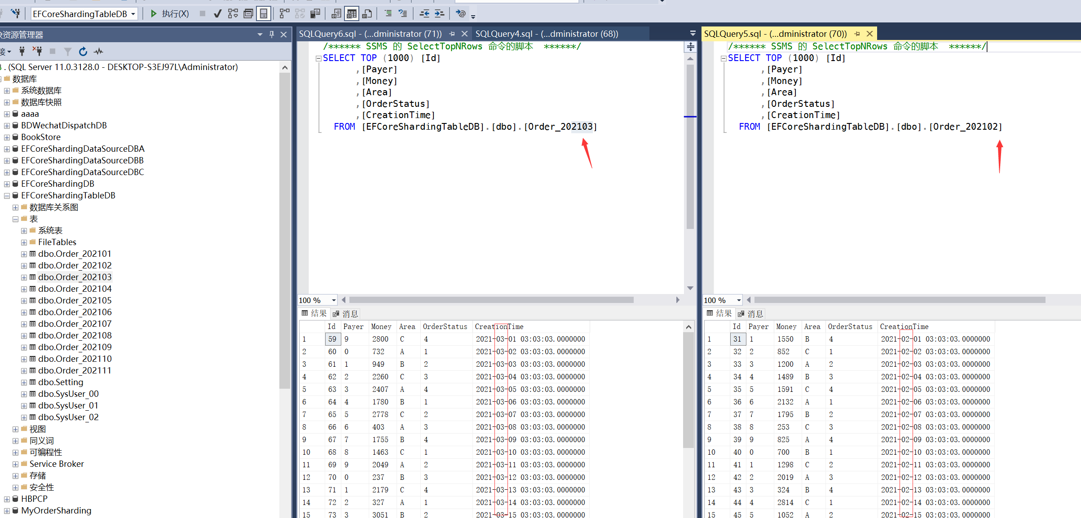Screen dimensions: 1081x518
Task: Toggle the IntelliSense enabled button
Action: pos(264,14)
